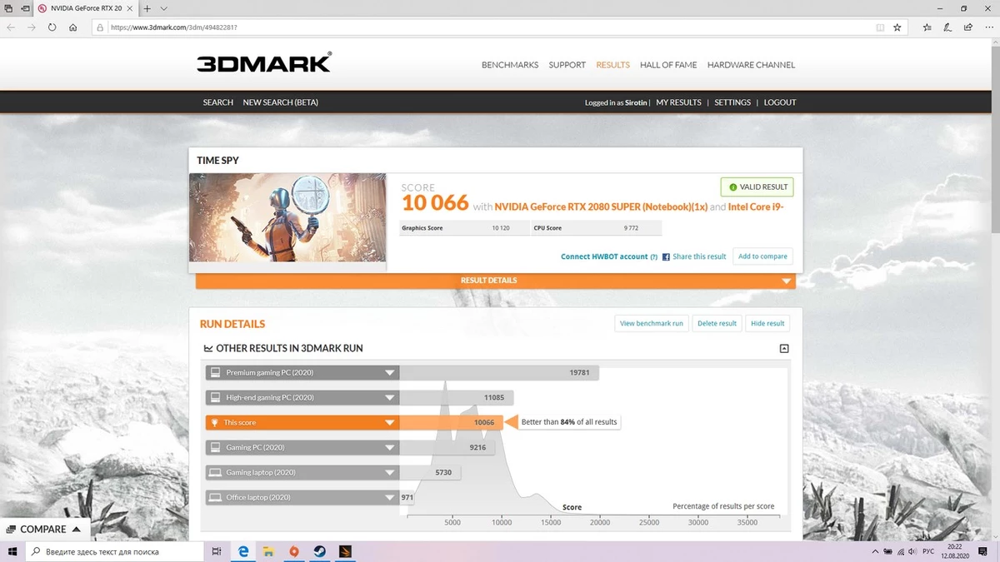Add page to favorites star icon
Viewport: 1000px width, 562px height.
point(897,27)
